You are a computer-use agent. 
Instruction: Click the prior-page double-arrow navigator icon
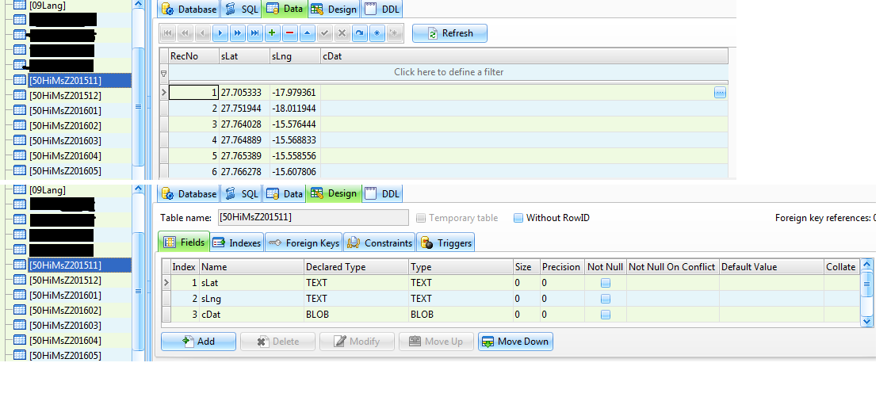click(185, 33)
